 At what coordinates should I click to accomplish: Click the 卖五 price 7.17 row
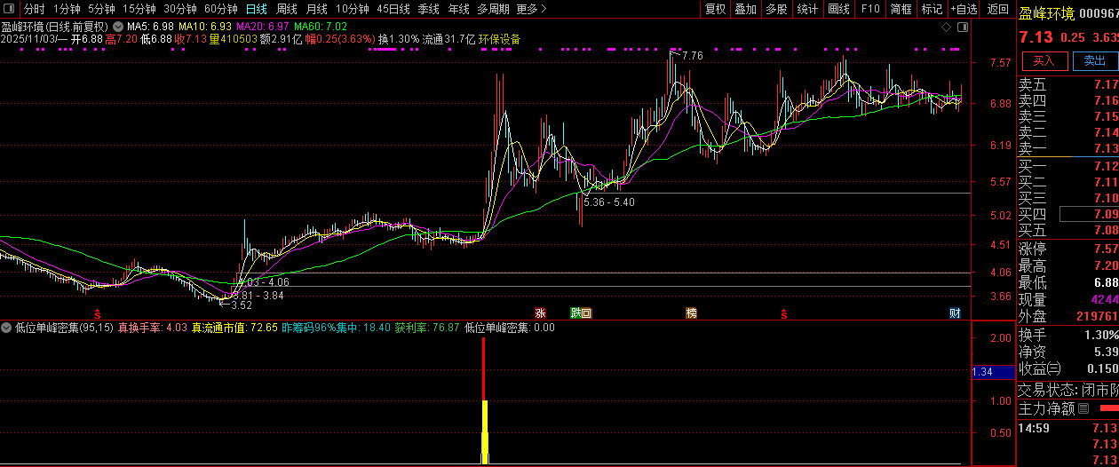[1067, 84]
